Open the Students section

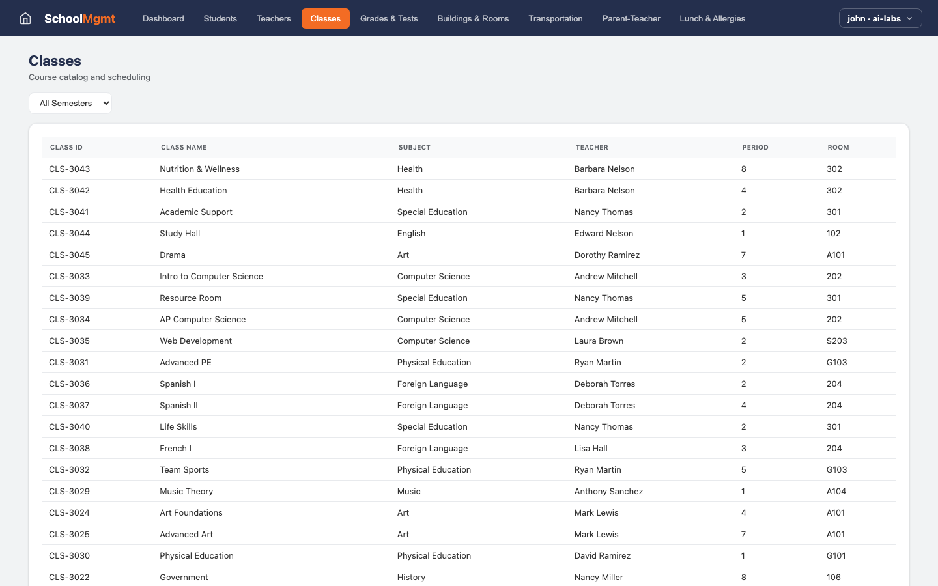point(220,18)
